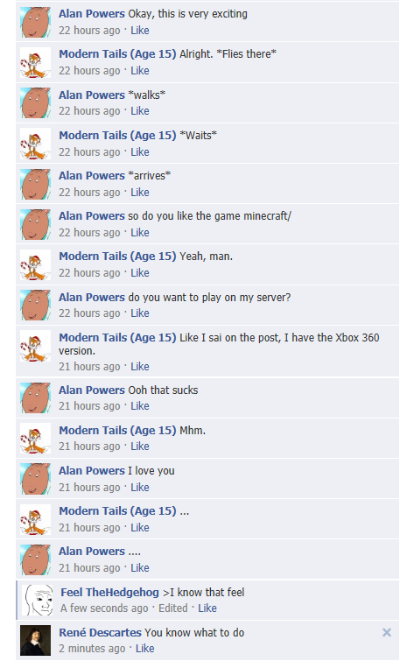Image resolution: width=400 pixels, height=661 pixels.
Task: Like Alan Powers' 'I love you' comment
Action: click(x=139, y=488)
